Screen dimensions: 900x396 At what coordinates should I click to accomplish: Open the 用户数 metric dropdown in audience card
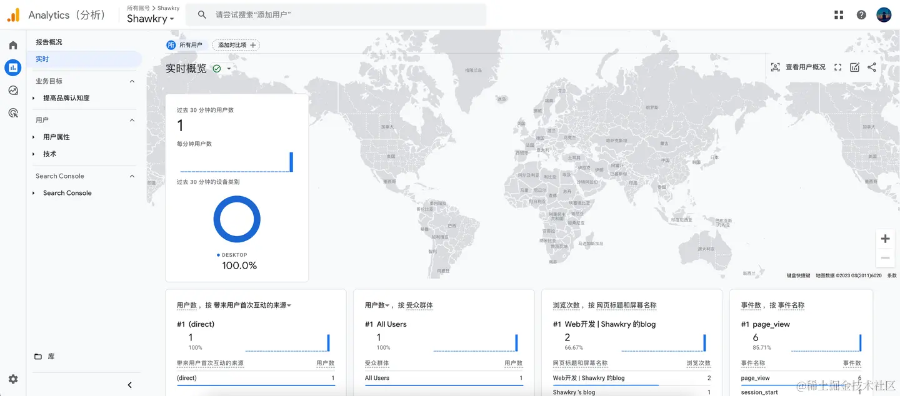point(377,305)
